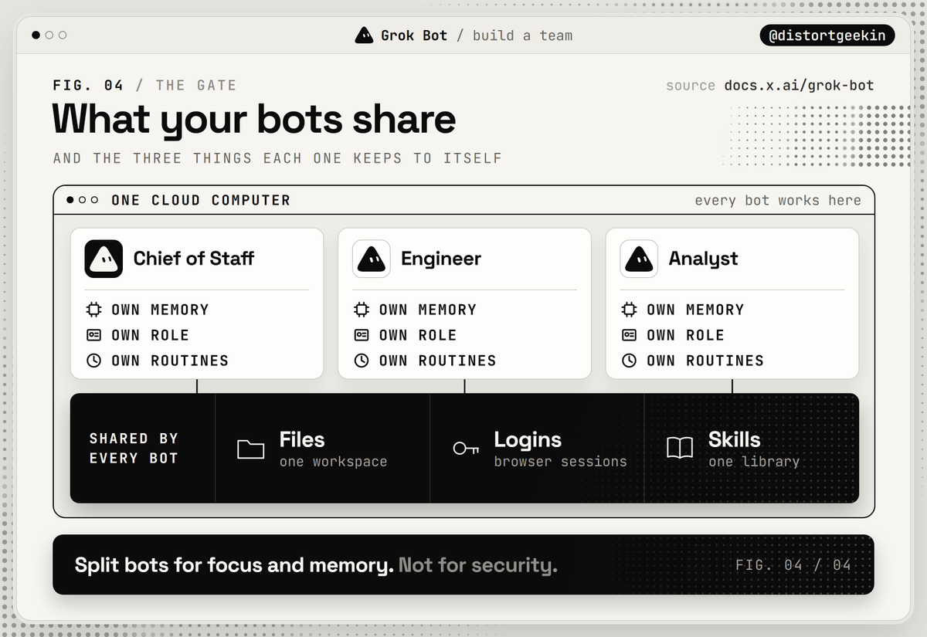
Task: Click the memory chip icon in Analyst card
Action: 630,310
